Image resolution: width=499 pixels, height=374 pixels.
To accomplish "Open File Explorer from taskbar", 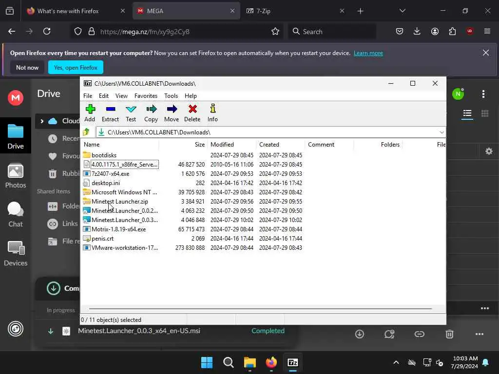I will click(x=250, y=362).
